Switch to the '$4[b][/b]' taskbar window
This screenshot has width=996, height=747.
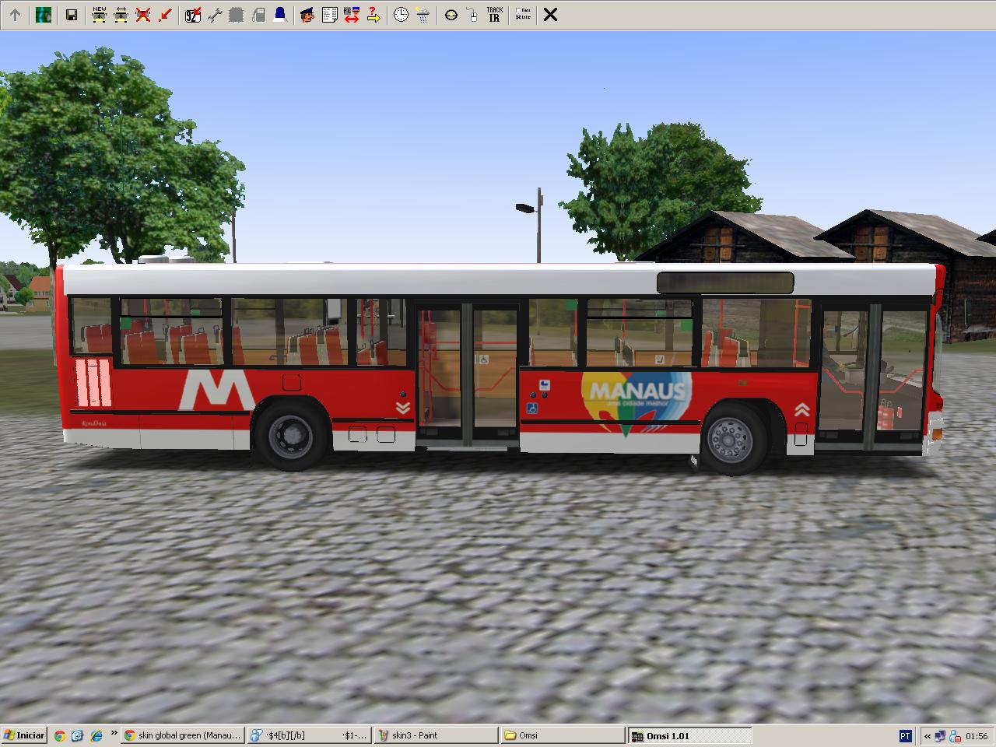pos(310,735)
